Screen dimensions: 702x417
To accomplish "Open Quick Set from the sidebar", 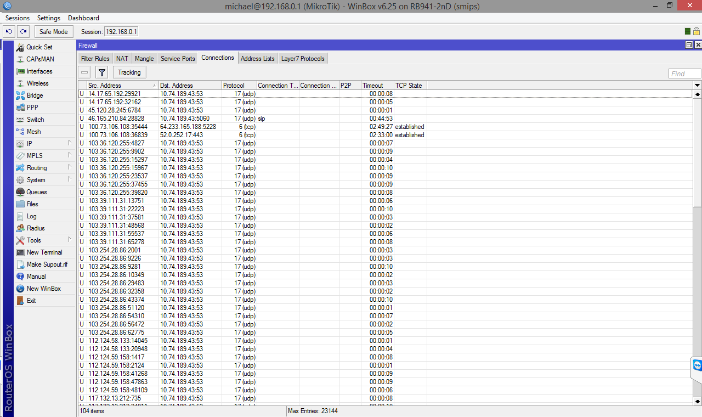I will tap(39, 47).
